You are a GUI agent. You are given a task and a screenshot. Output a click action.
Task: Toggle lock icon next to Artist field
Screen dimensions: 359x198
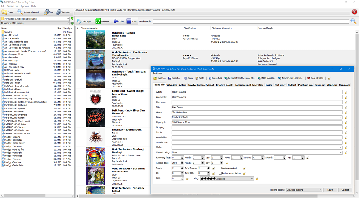coord(346,92)
